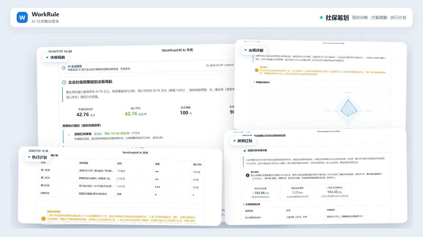Click the blue WorkRule W logo
The width and height of the screenshot is (423, 237).
tap(22, 17)
